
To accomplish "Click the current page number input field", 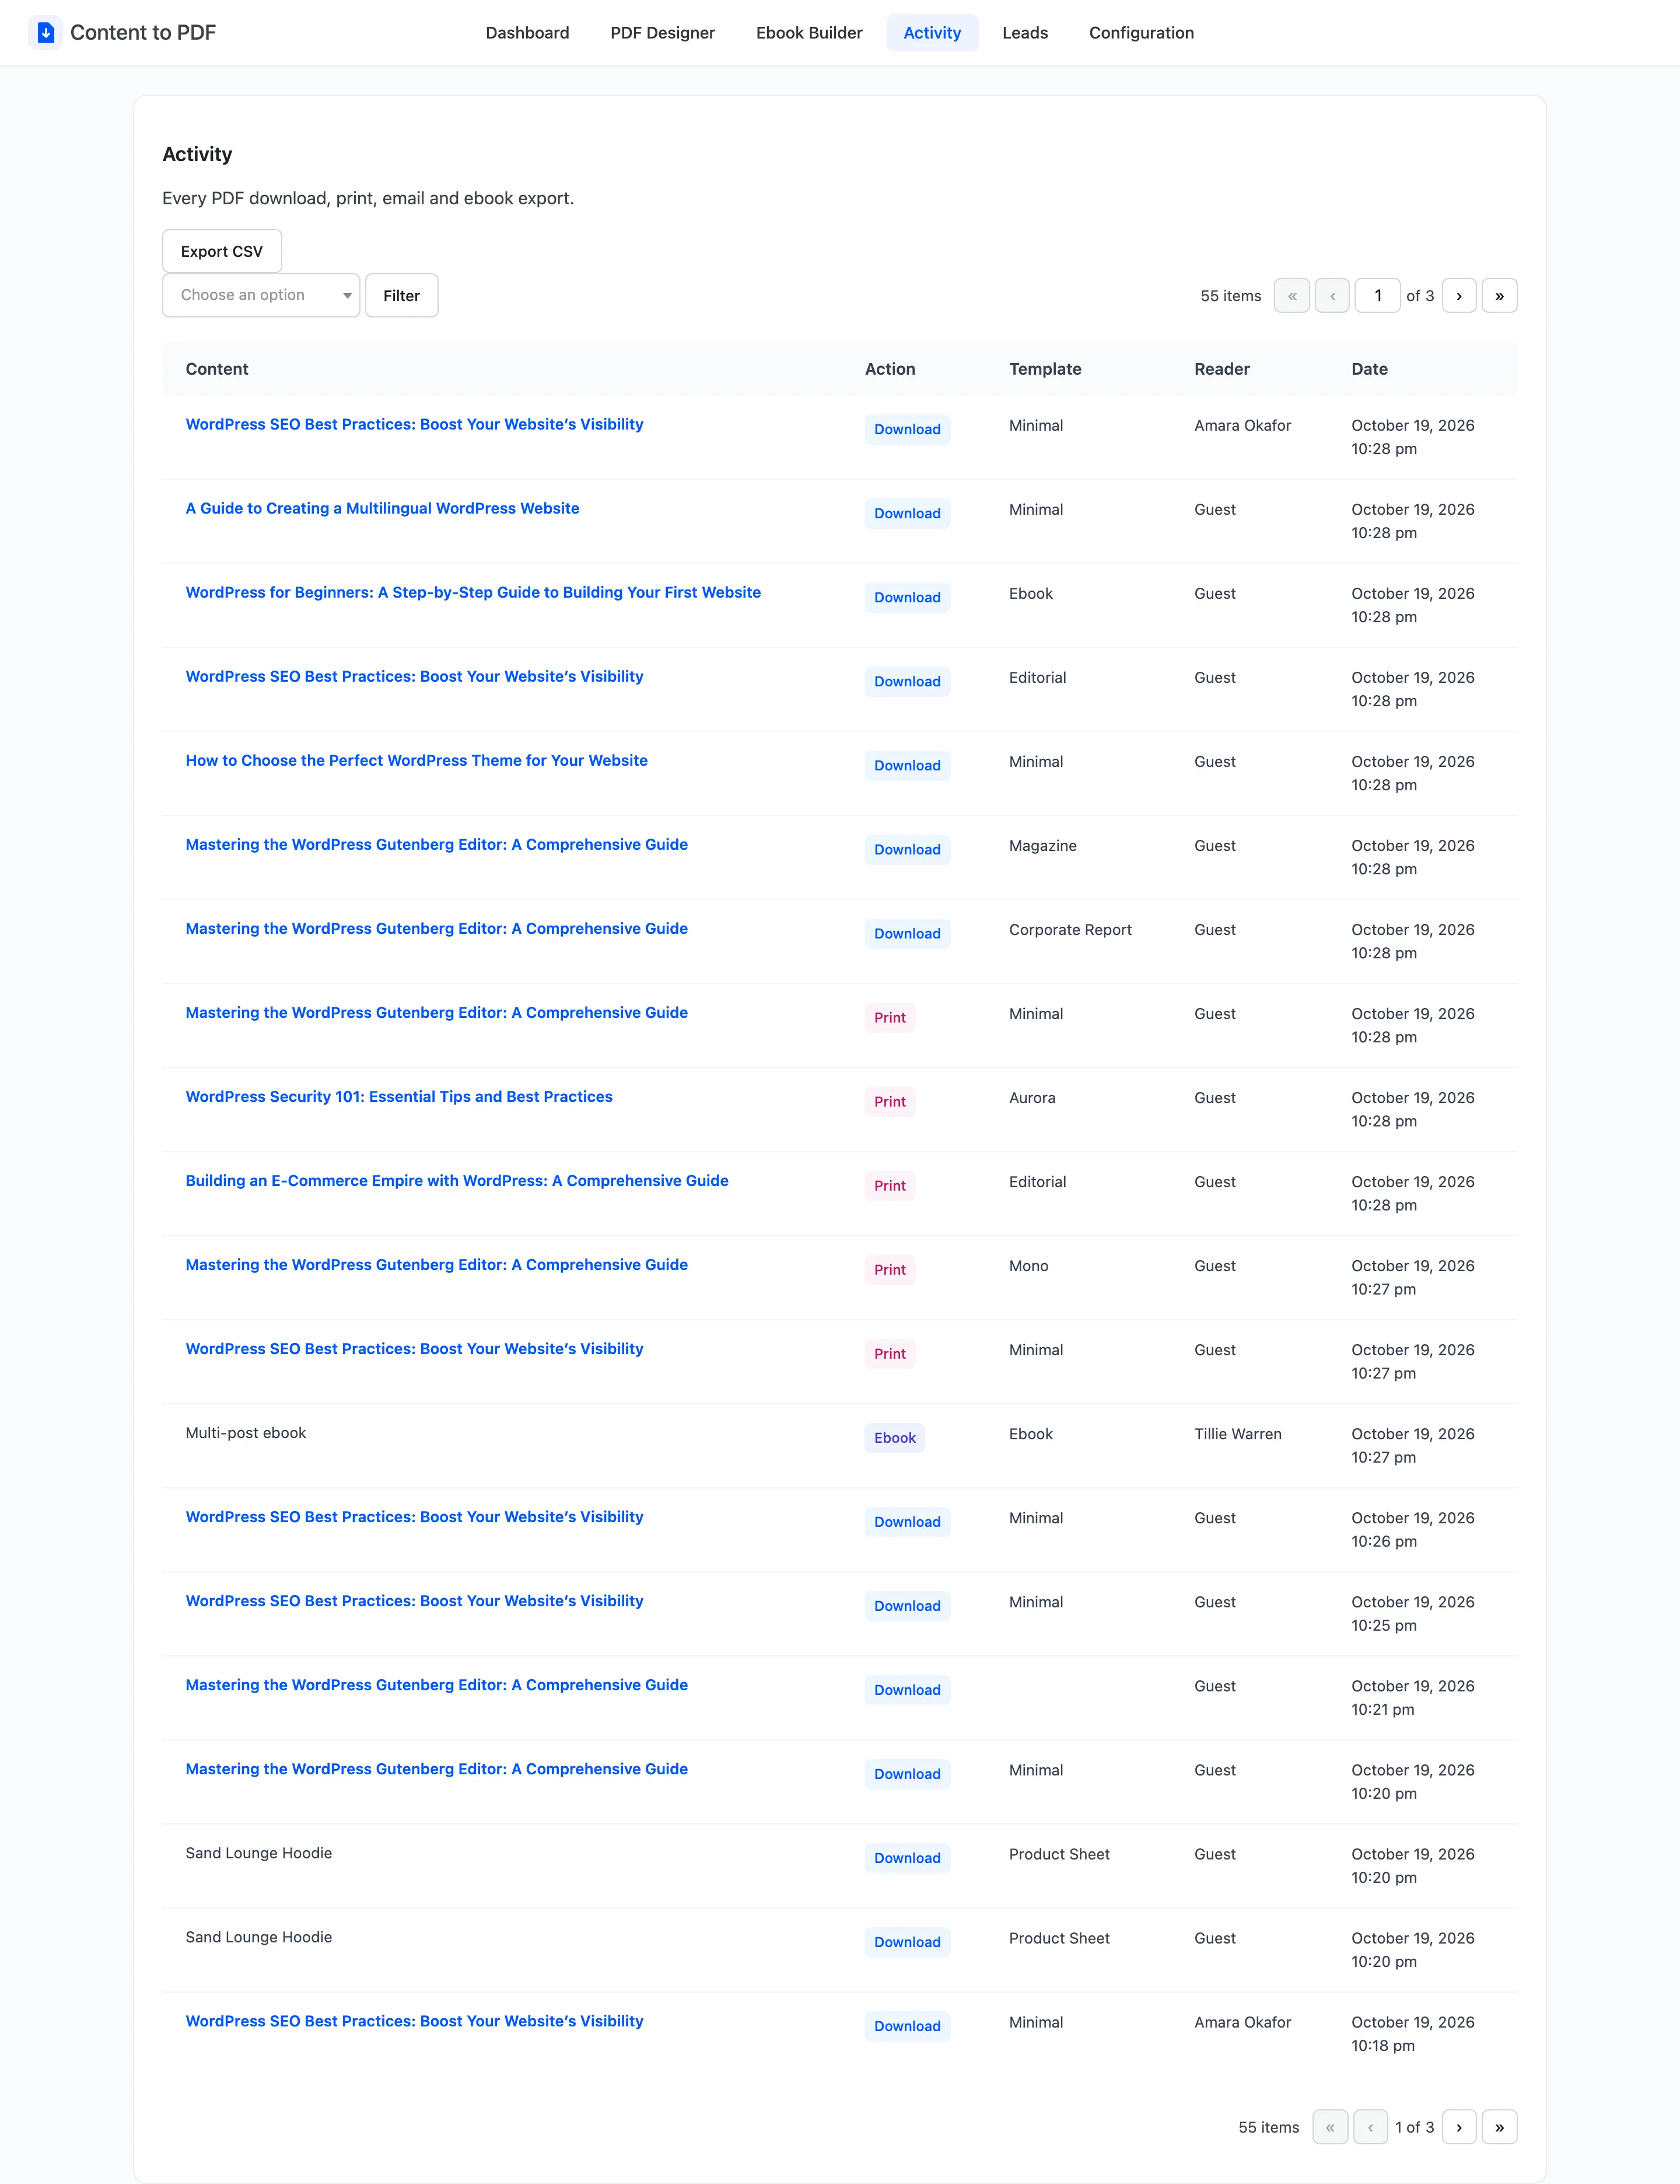I will pos(1377,295).
